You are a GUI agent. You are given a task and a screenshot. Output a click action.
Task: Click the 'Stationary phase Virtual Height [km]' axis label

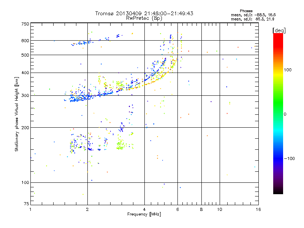coord(16,114)
